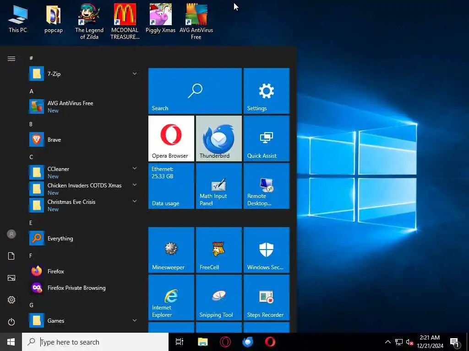This screenshot has height=351, width=469.
Task: Open the Search tile
Action: (195, 91)
